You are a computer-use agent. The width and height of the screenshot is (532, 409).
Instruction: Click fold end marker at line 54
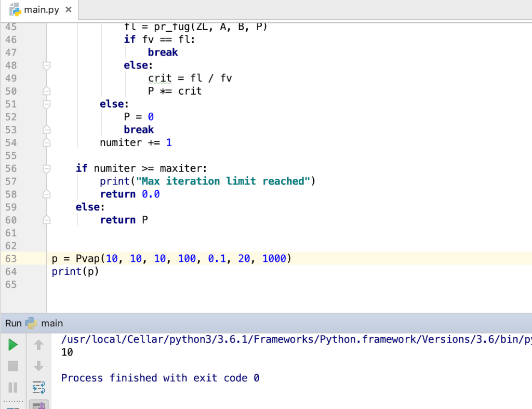47,142
